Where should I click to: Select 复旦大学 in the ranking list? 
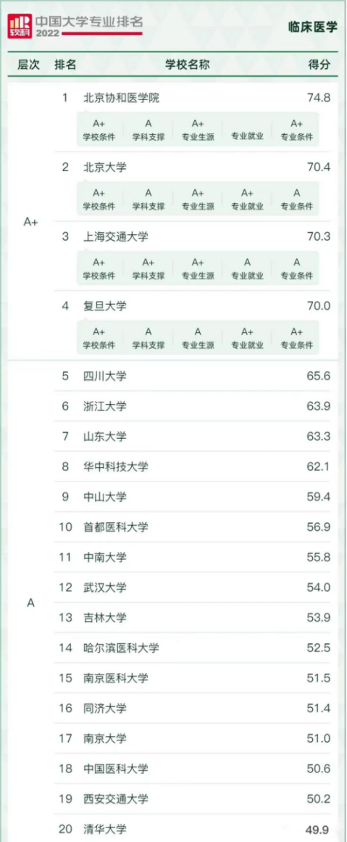coord(105,306)
